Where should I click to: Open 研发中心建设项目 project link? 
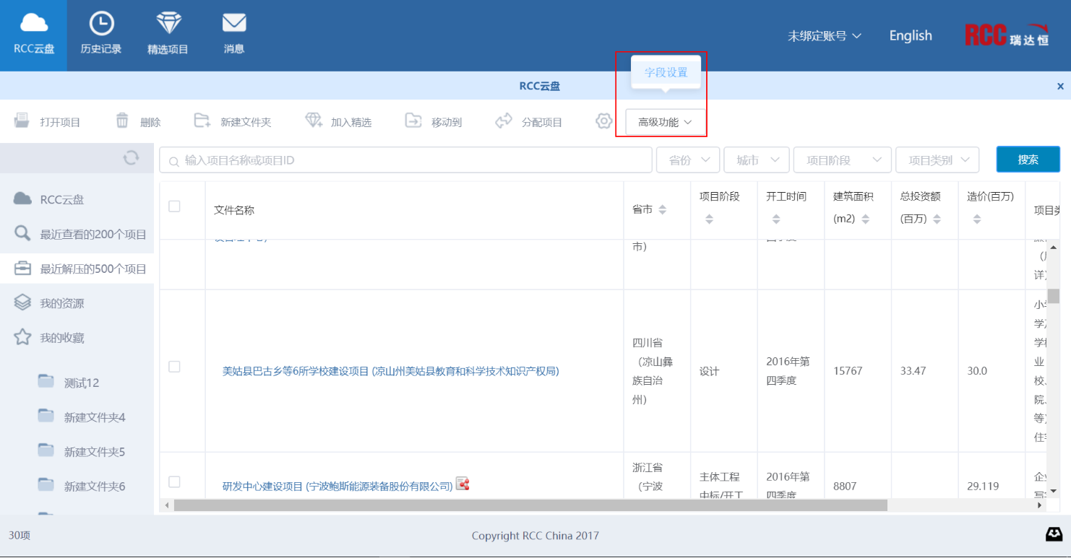point(337,487)
